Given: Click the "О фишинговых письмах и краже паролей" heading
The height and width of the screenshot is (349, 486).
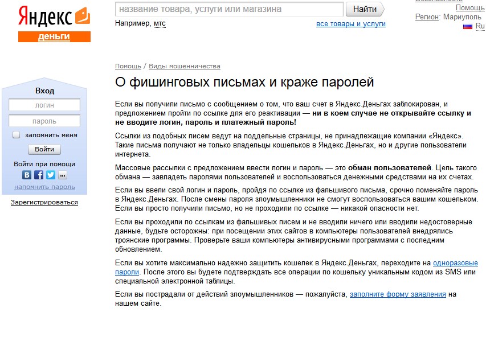Looking at the screenshot, I should click(x=244, y=83).
